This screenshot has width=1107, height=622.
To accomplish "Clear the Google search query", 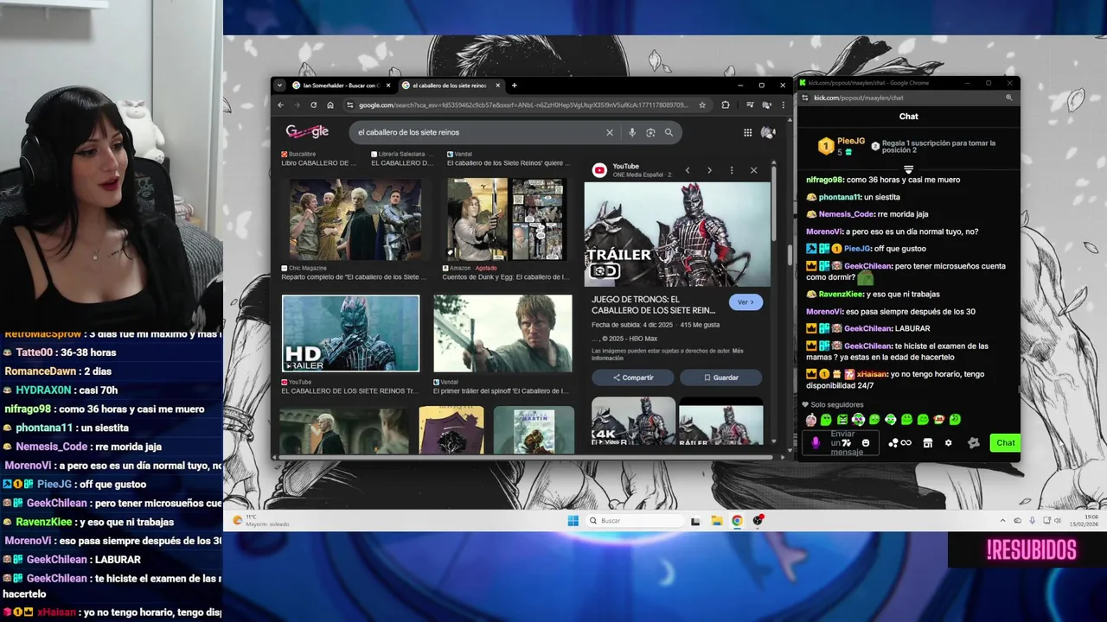I will pyautogui.click(x=610, y=132).
